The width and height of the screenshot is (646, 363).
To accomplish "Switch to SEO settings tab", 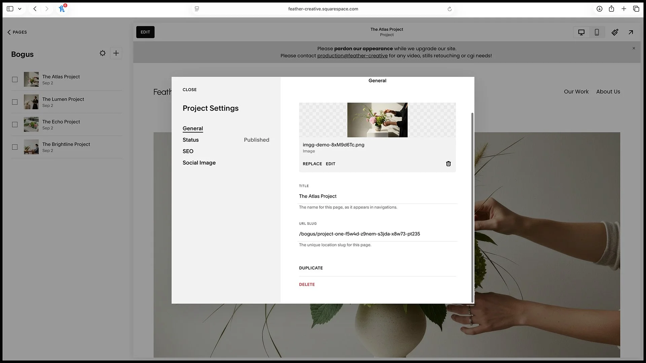I will click(188, 151).
